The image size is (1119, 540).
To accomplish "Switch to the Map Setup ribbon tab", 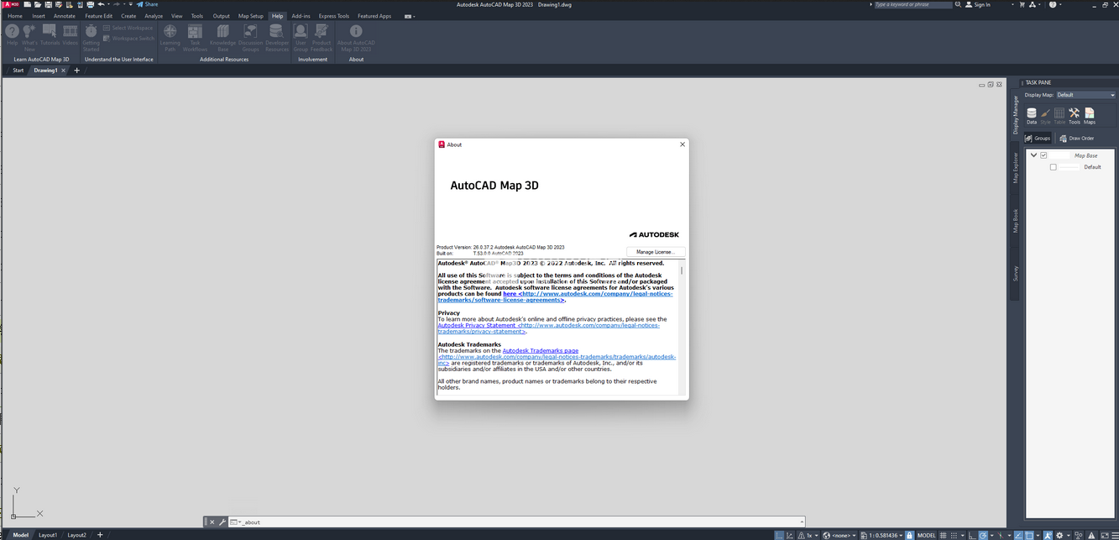I will point(250,16).
